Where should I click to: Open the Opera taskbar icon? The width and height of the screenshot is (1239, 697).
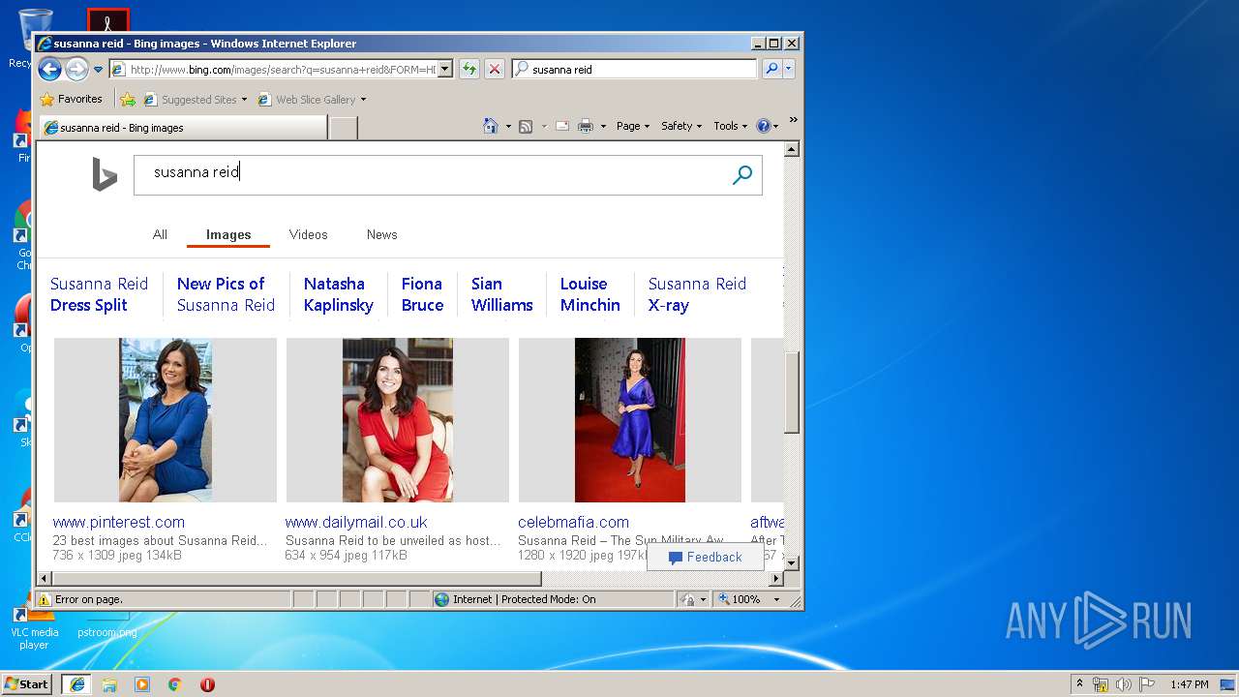[207, 684]
